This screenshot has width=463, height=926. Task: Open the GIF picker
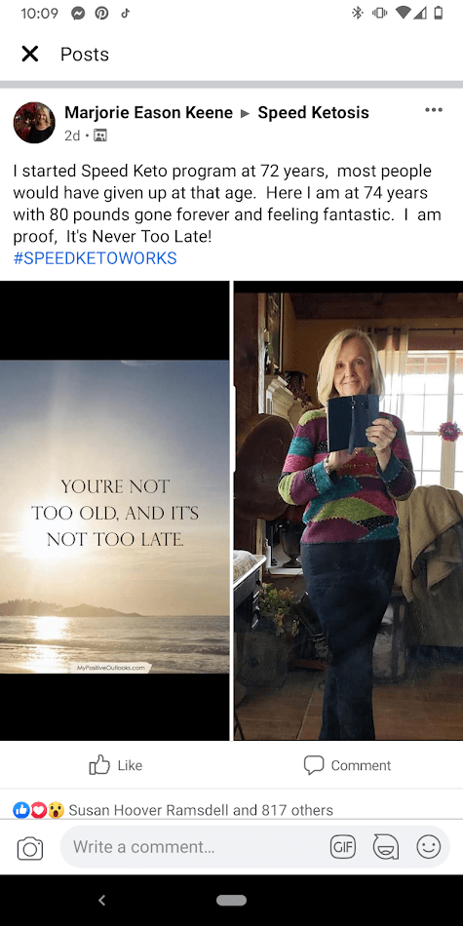342,847
